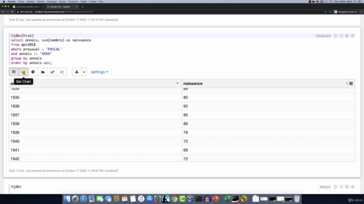The height and width of the screenshot is (204, 364).
Task: Select the naissance value 85
Action: pyautogui.click(x=268, y=115)
